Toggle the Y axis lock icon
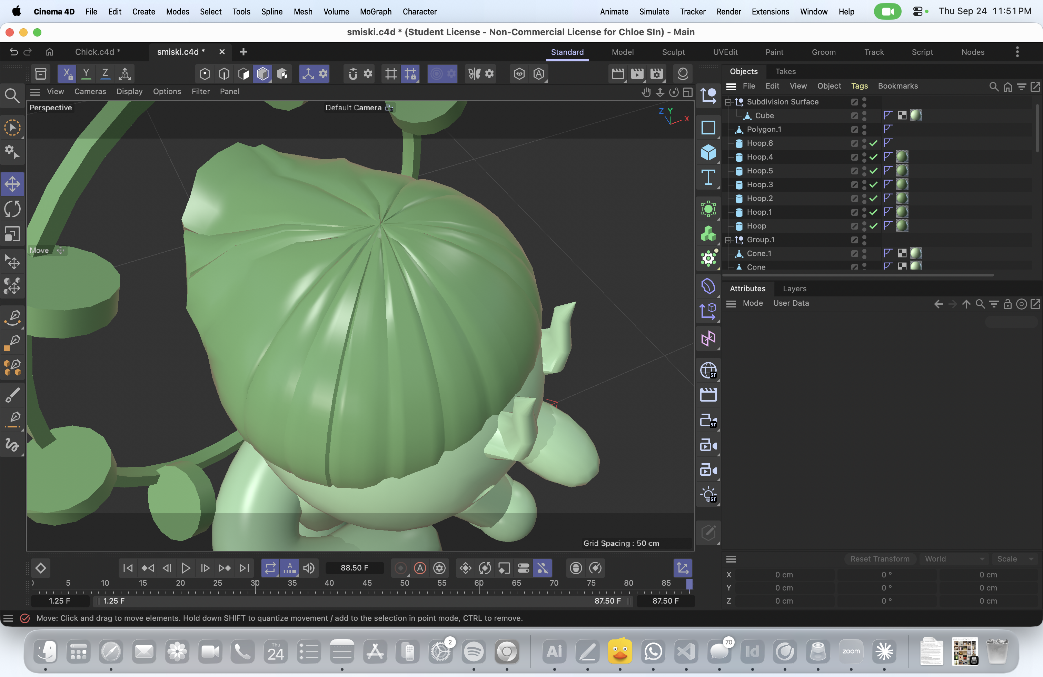The height and width of the screenshot is (677, 1043). click(86, 73)
